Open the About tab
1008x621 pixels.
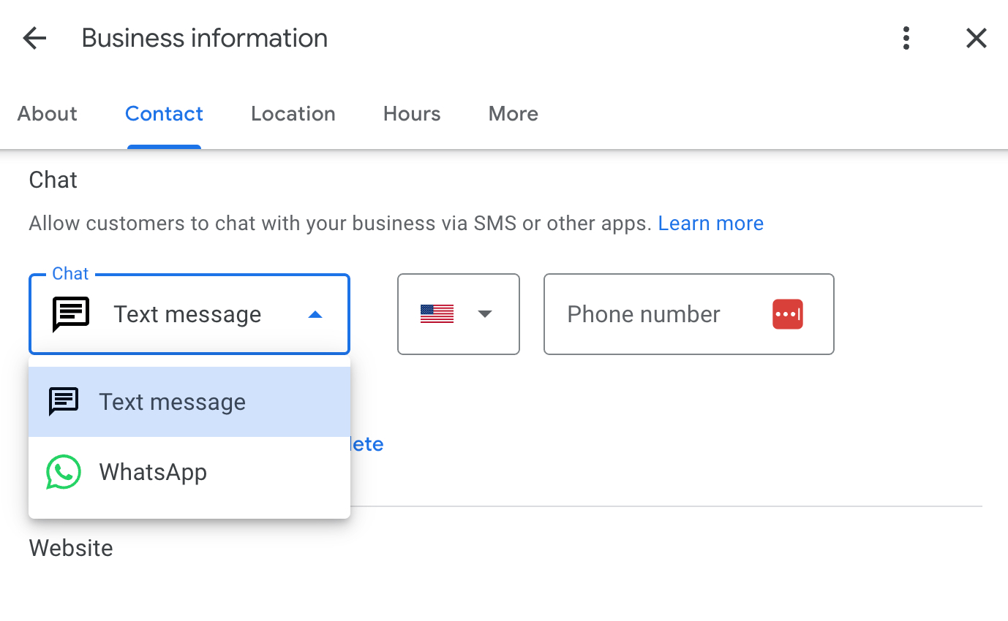click(47, 113)
